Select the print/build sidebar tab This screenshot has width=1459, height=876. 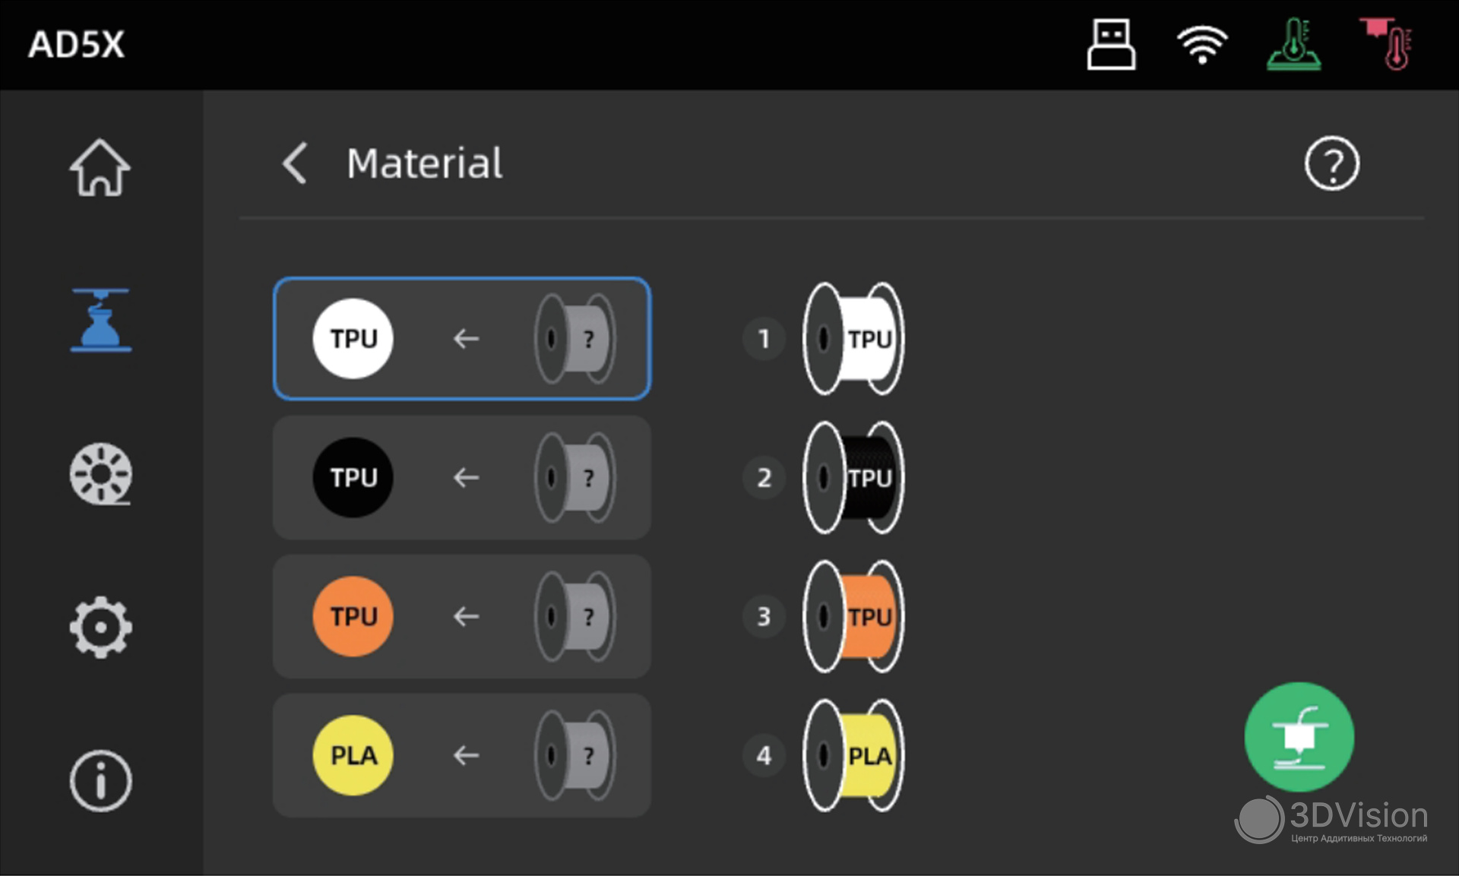tap(100, 320)
